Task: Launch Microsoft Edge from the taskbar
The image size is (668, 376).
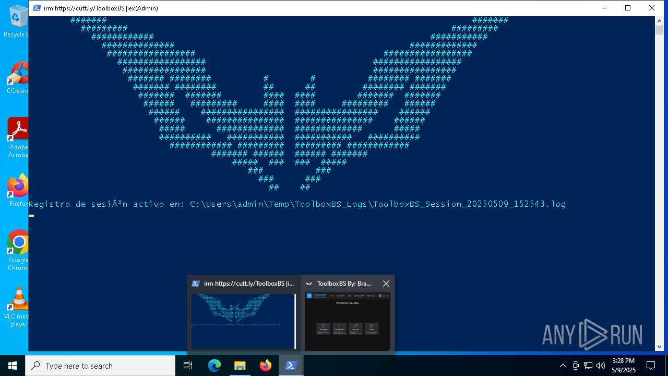Action: point(214,366)
